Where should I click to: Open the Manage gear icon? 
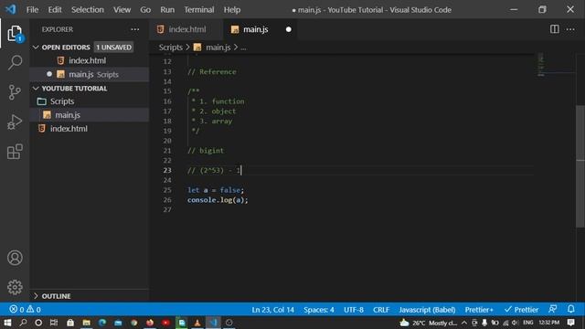[15, 287]
